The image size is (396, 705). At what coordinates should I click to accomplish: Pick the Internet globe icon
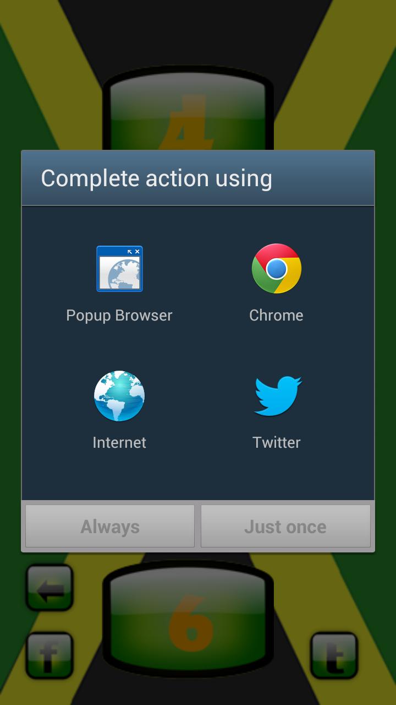pos(119,396)
